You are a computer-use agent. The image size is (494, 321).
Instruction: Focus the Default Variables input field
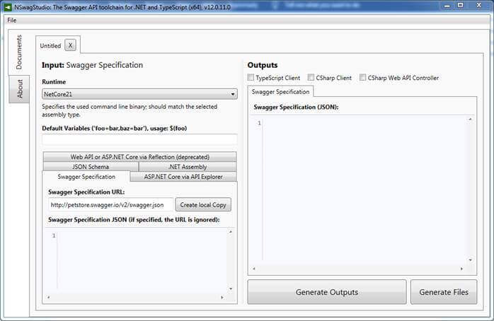tap(139, 139)
